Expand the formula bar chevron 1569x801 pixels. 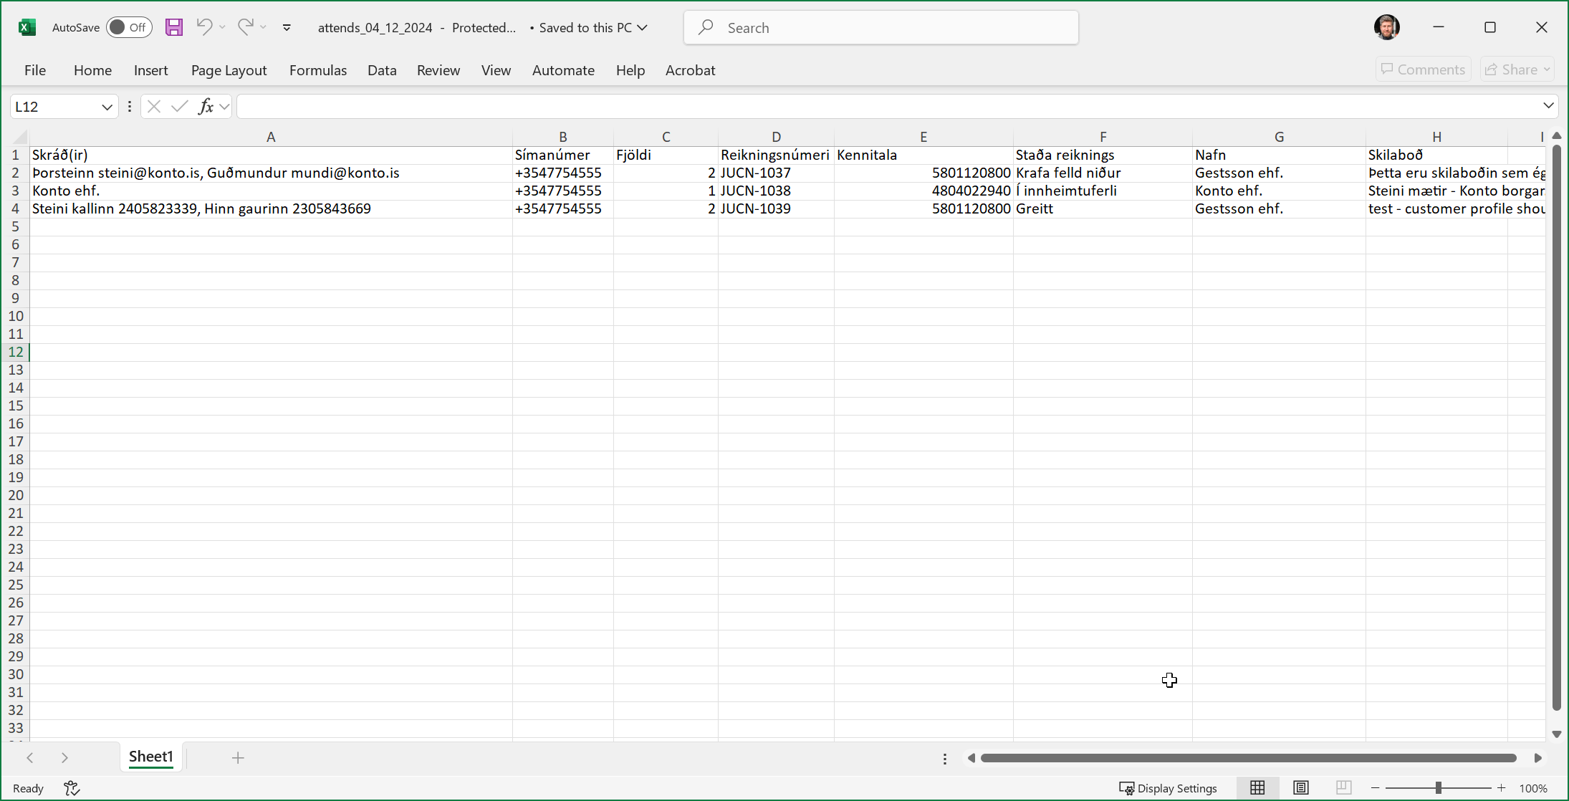pos(1548,106)
